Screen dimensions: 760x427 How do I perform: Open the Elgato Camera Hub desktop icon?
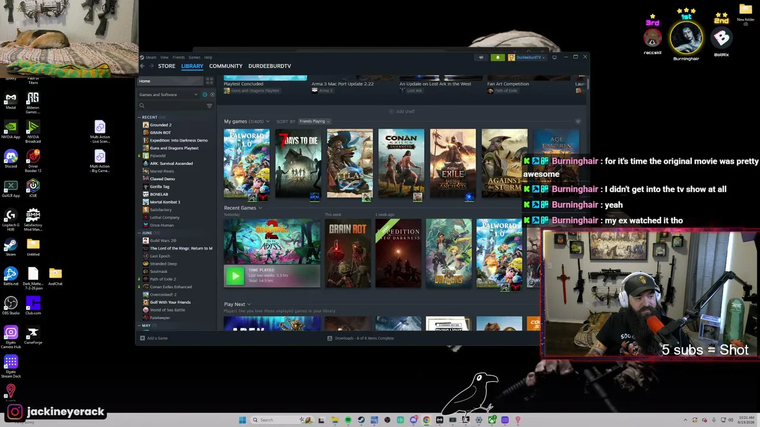pyautogui.click(x=11, y=337)
